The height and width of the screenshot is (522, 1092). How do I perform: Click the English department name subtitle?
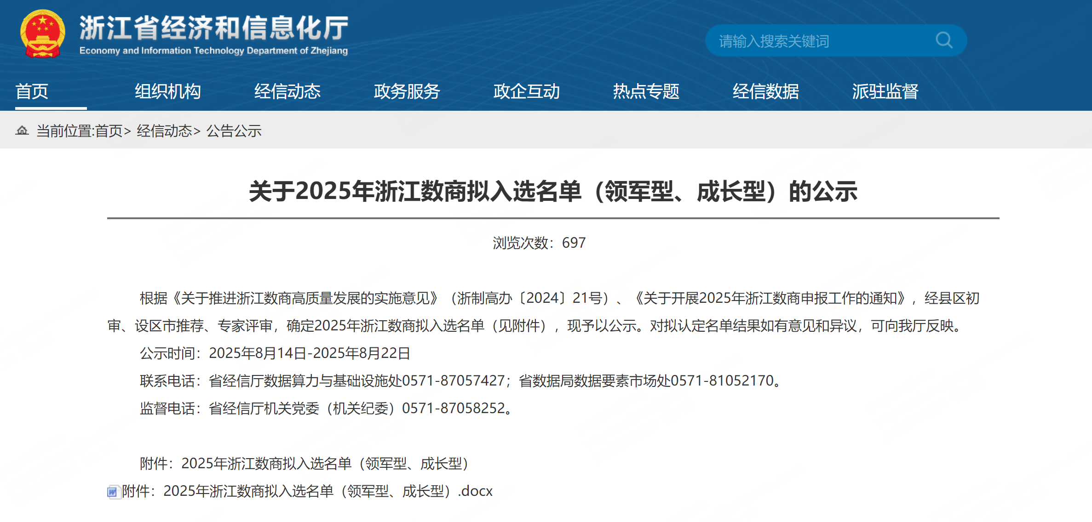point(214,51)
